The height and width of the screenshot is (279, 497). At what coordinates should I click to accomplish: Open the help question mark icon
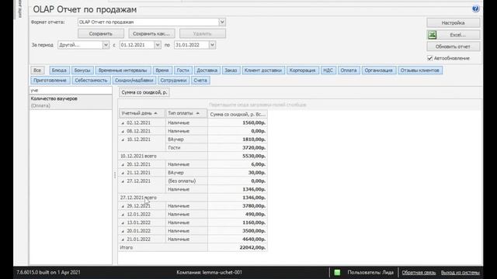tap(475, 9)
